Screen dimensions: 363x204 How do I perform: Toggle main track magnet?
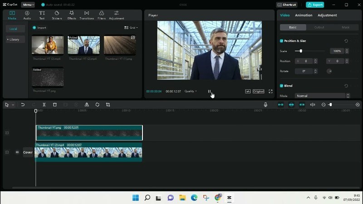coord(280,105)
